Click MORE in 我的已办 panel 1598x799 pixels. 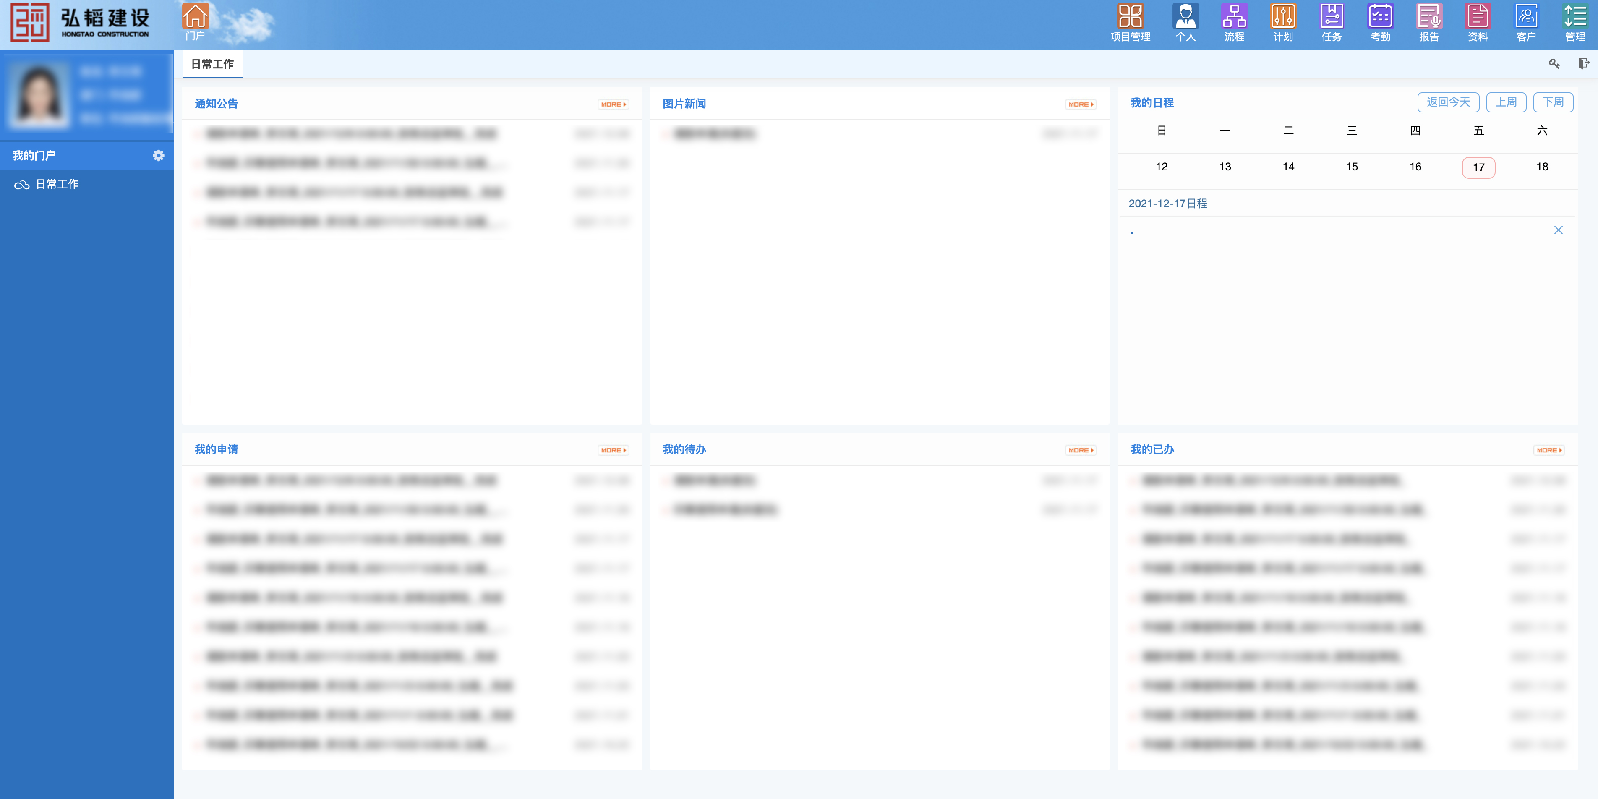(1549, 450)
